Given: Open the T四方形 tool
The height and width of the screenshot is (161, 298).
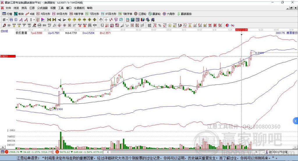Looking at the screenshot, I should [x=92, y=14].
